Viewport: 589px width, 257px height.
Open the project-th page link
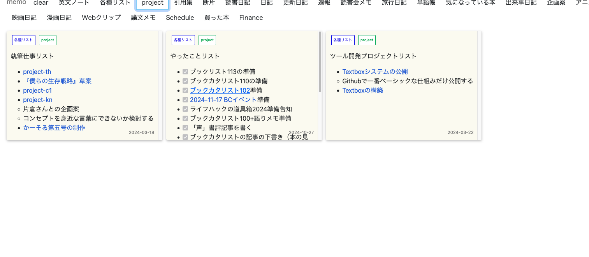pyautogui.click(x=37, y=72)
